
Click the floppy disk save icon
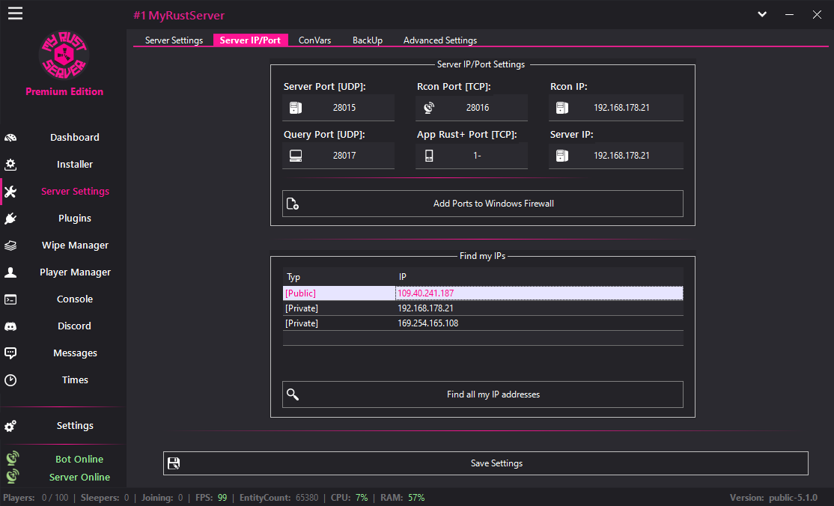[x=174, y=463]
